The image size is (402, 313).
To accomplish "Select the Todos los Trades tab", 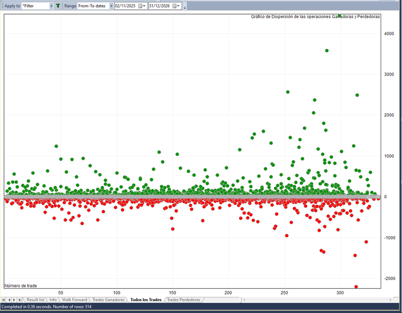I will click(146, 300).
